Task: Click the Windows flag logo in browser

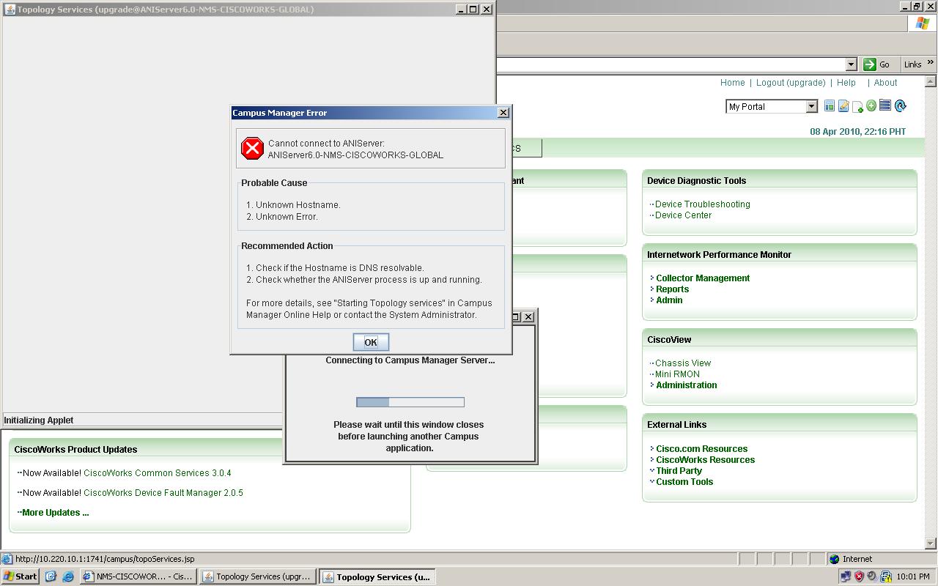Action: pyautogui.click(x=923, y=23)
